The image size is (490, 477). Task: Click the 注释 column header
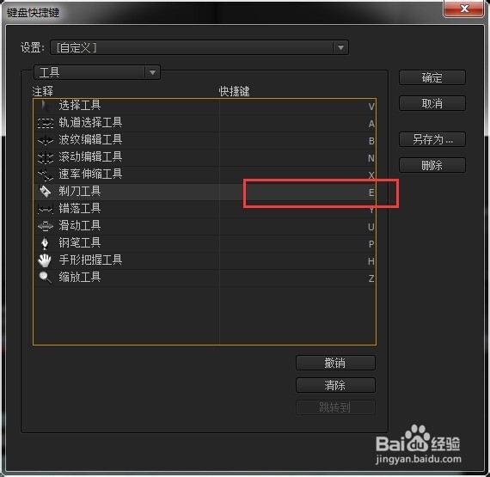(43, 91)
